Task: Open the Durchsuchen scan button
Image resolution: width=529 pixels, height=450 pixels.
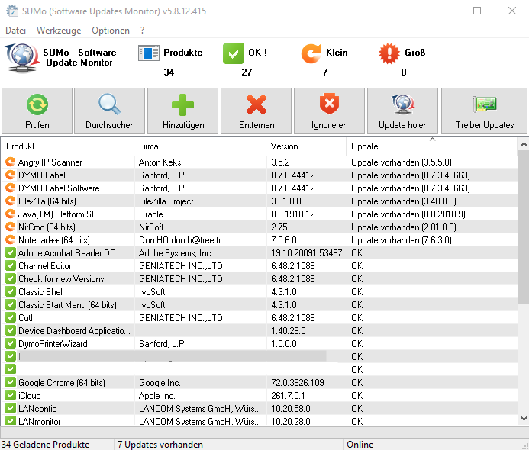Action: [110, 111]
